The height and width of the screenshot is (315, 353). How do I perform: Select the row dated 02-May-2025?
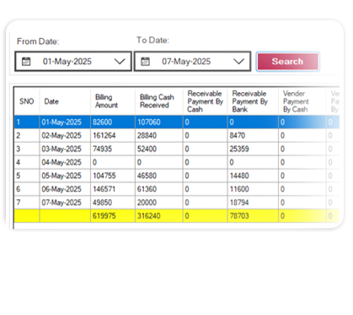[177, 135]
